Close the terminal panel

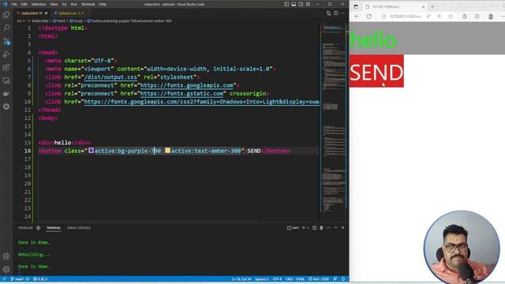click(x=342, y=228)
